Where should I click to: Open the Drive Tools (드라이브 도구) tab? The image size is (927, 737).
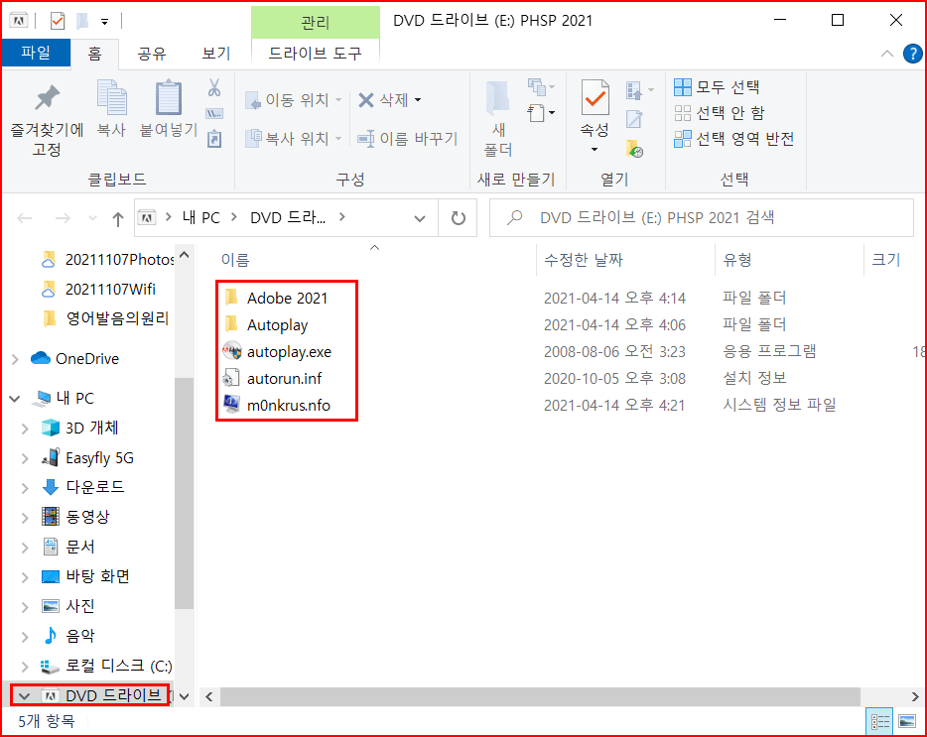tap(315, 54)
